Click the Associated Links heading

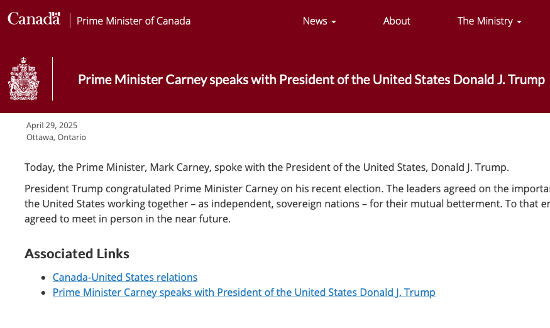77,254
